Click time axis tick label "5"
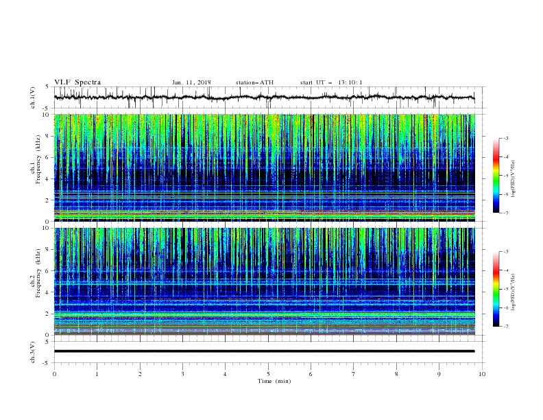The height and width of the screenshot is (420, 543). [268, 374]
